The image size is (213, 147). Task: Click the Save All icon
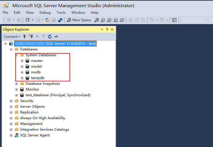(x=60, y=20)
